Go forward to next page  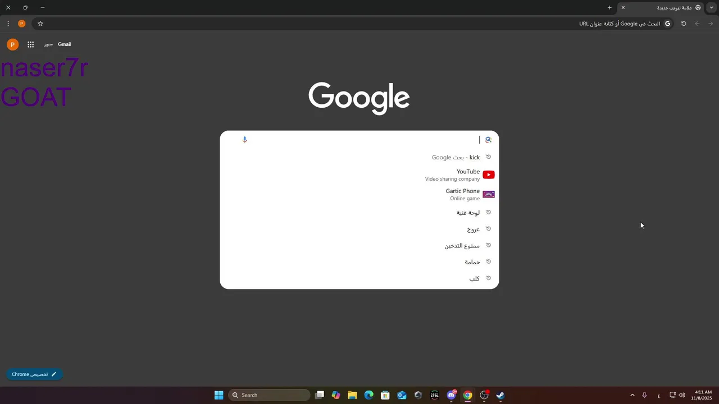711,24
